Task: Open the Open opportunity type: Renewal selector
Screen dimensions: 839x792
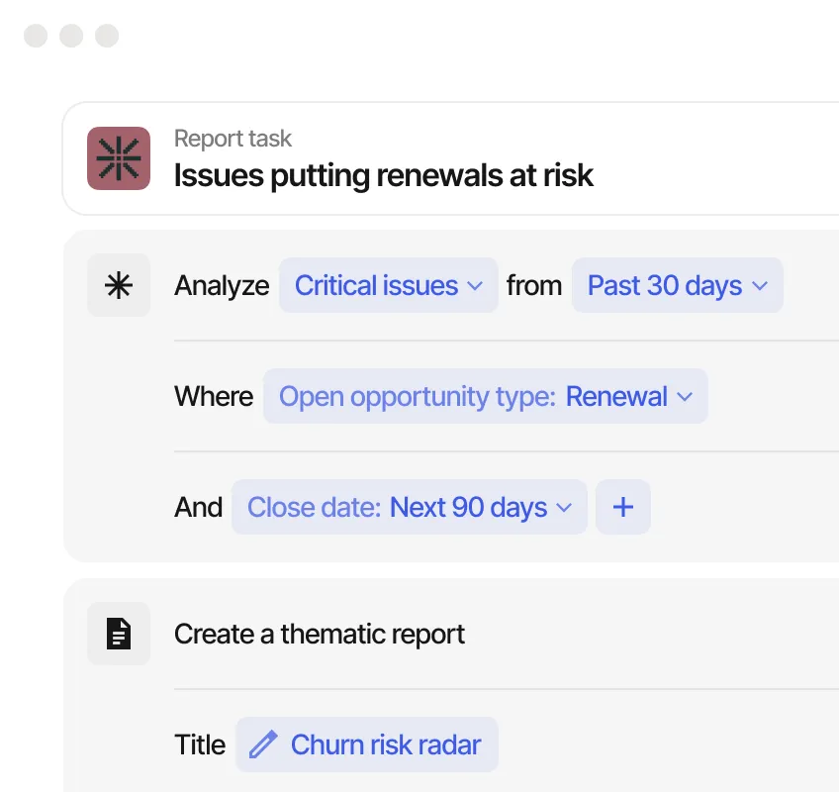Action: point(485,396)
